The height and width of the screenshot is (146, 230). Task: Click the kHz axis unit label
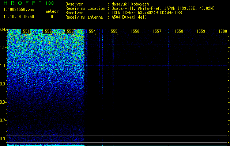point(3,30)
